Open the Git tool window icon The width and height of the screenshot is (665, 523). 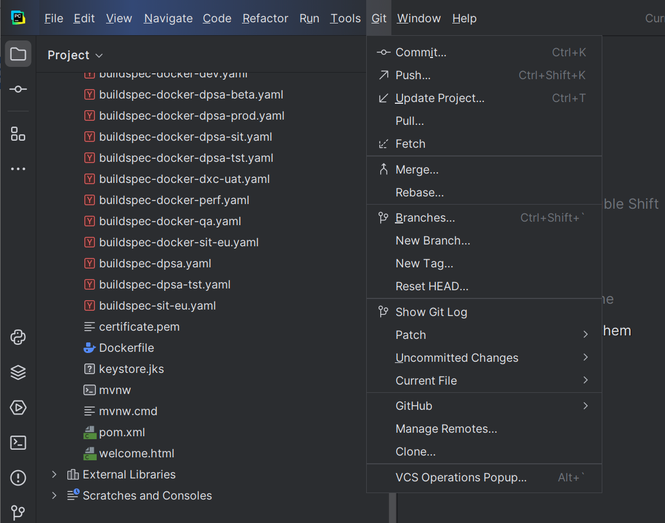(18, 512)
